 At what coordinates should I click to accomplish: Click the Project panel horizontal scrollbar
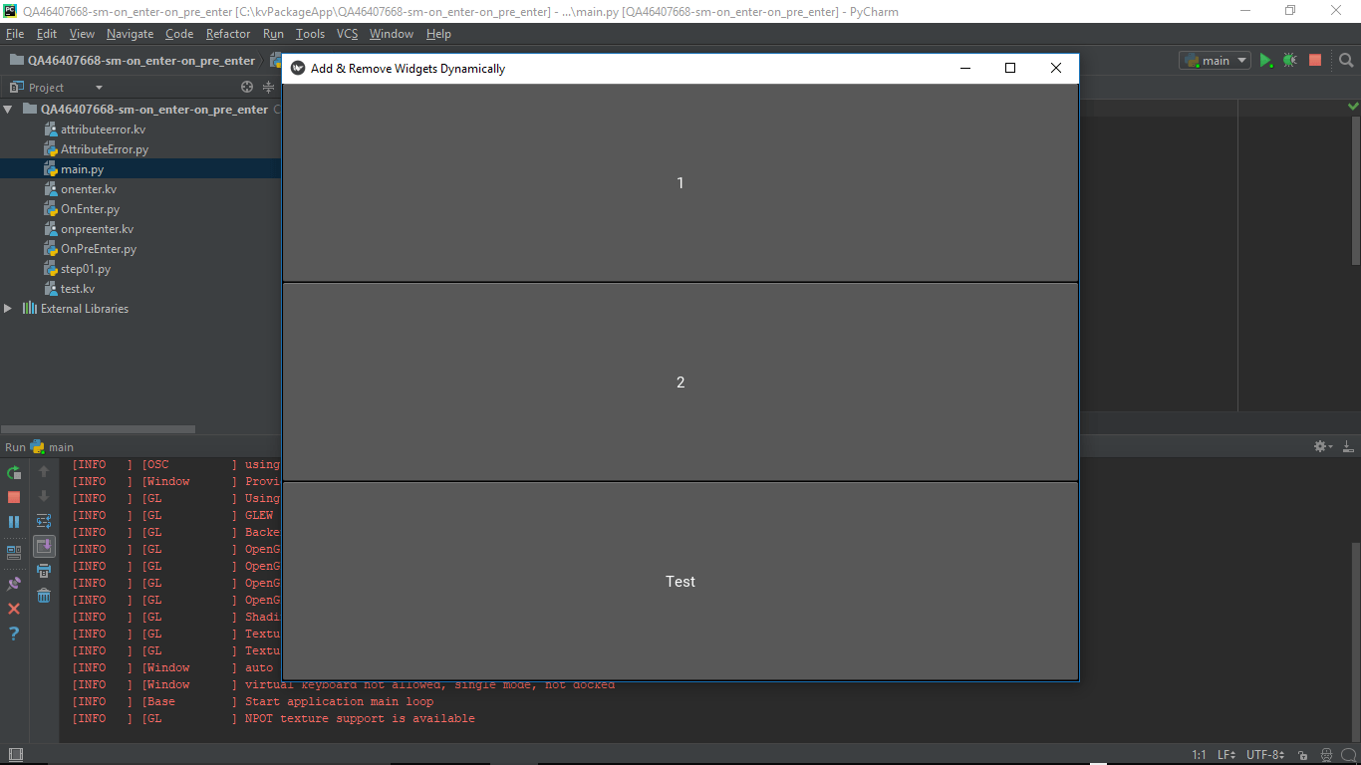98,429
